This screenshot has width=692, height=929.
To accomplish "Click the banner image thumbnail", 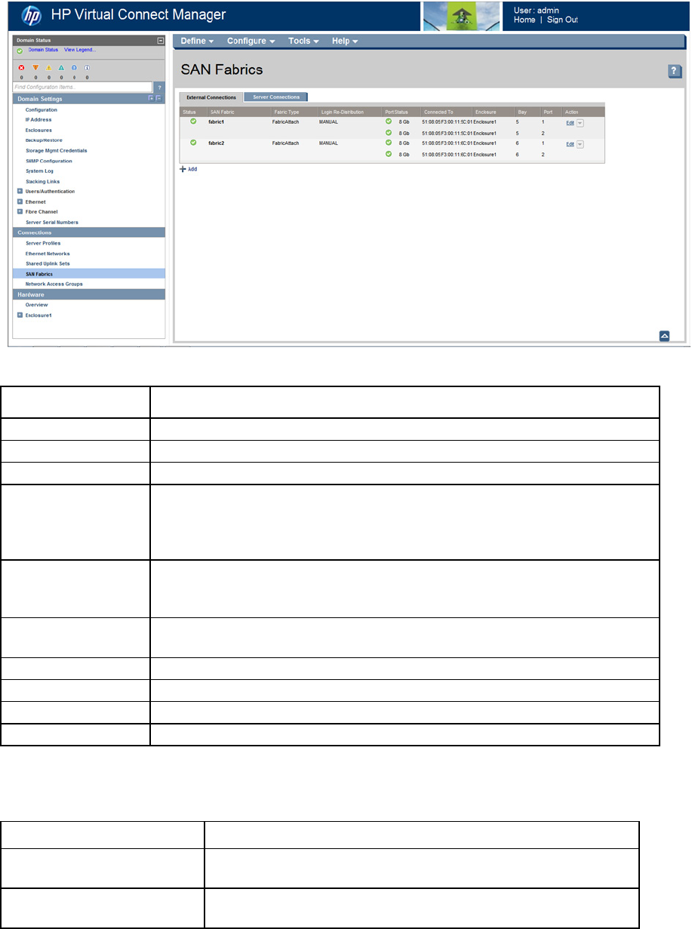I will click(x=461, y=15).
